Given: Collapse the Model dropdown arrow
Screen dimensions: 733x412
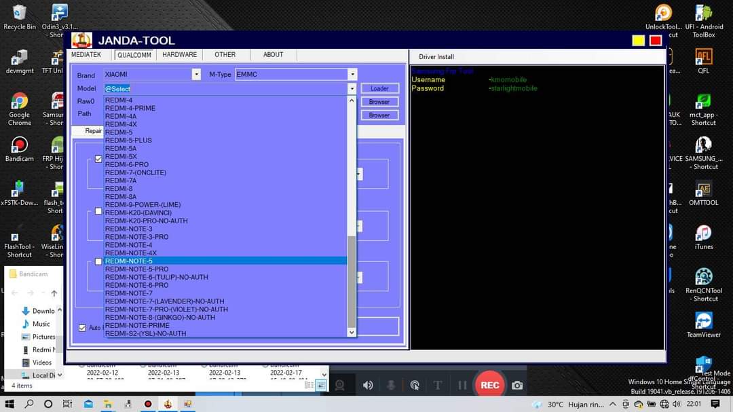Looking at the screenshot, I should (352, 88).
